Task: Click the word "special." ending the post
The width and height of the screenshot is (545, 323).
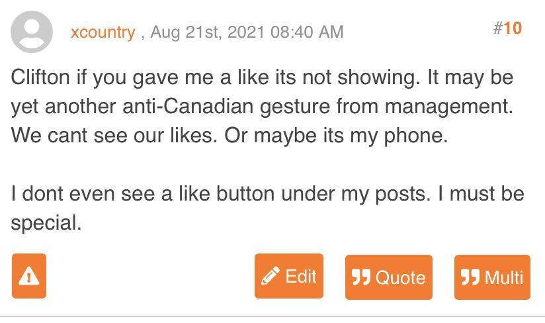Action: 46,223
